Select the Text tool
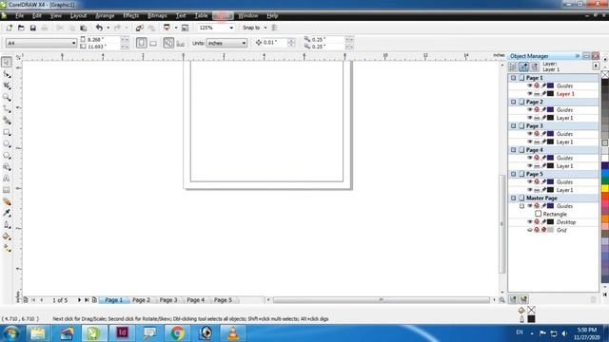The height and width of the screenshot is (342, 609). (x=7, y=179)
